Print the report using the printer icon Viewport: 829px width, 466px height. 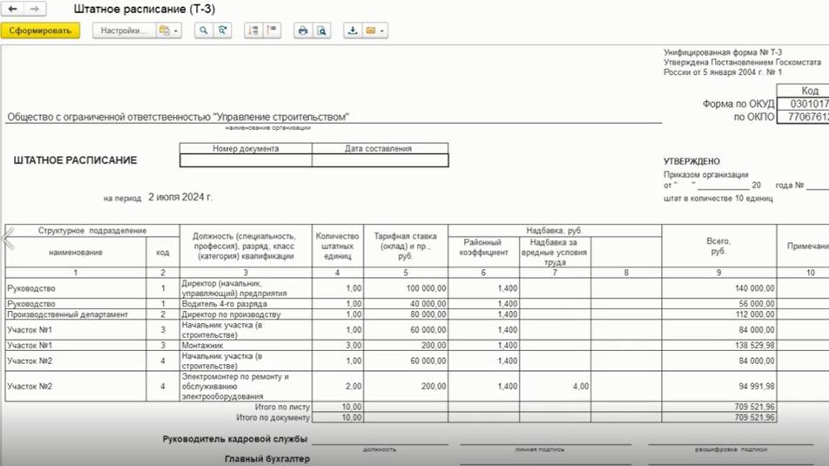tap(303, 30)
